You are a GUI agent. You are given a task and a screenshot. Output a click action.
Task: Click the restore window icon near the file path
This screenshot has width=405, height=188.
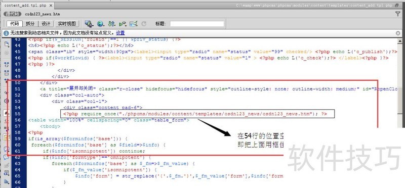tap(397, 5)
